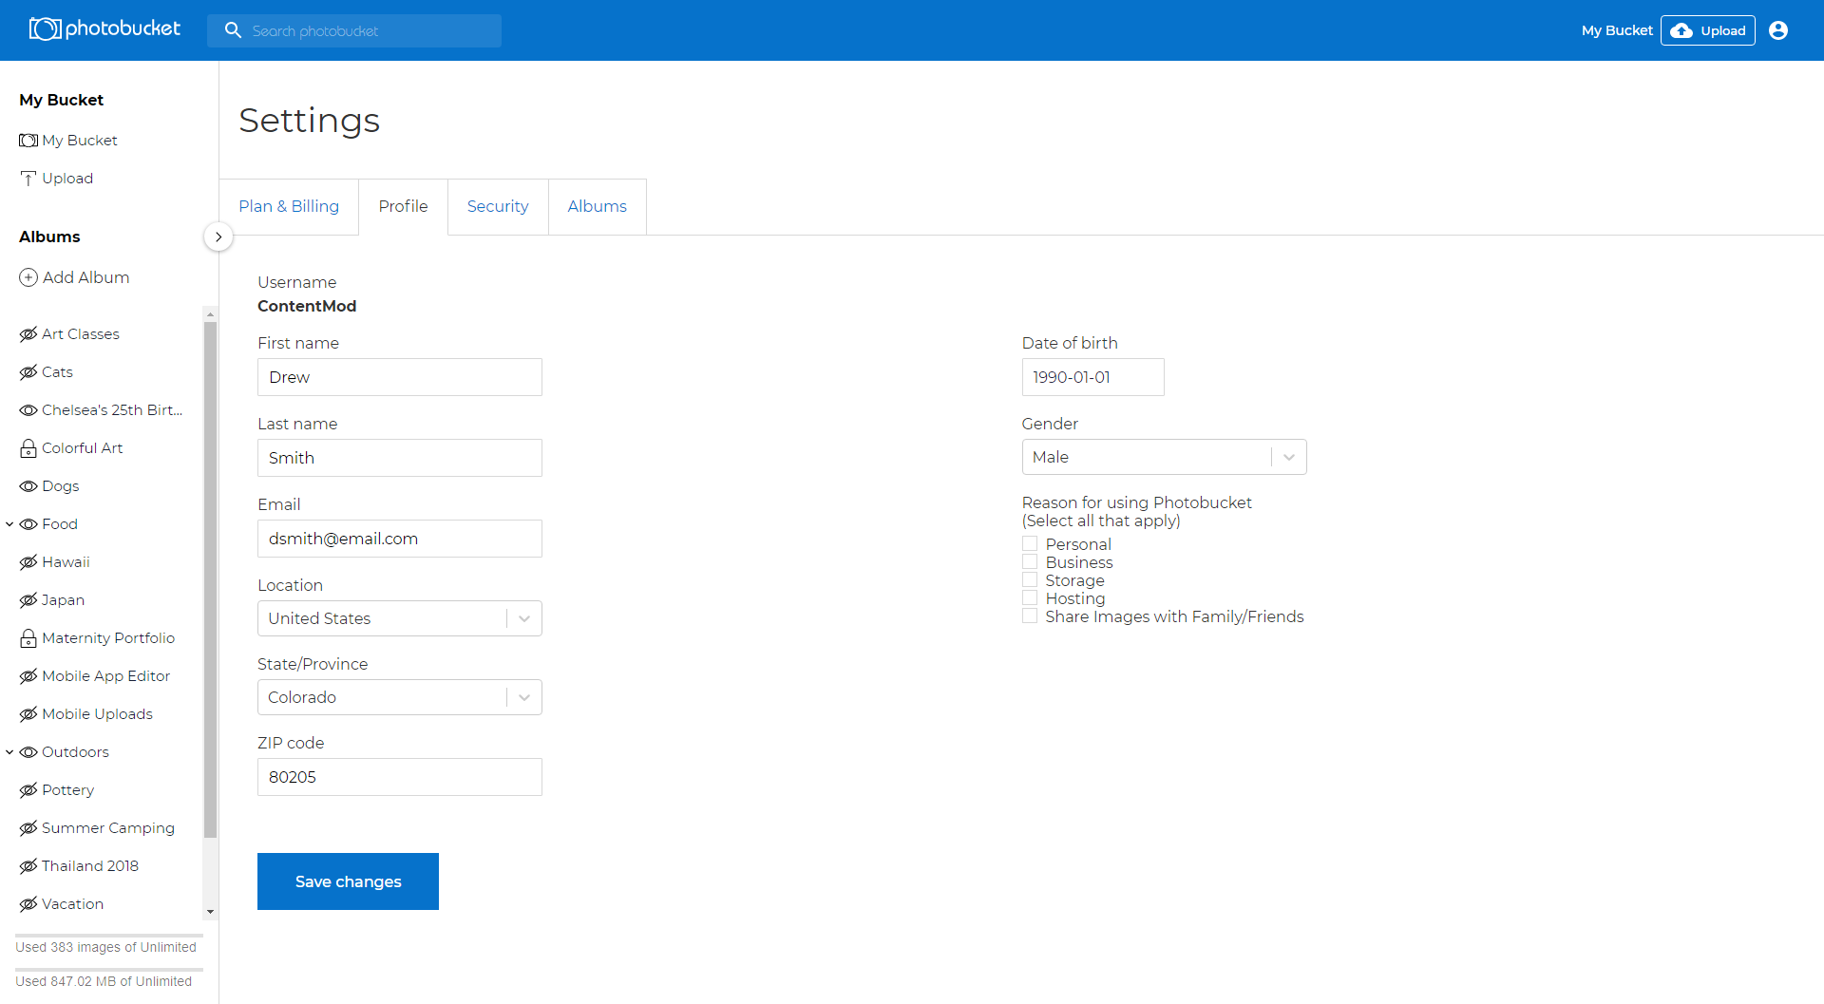1824x1004 pixels.
Task: Focus the search photobucket field
Action: (354, 30)
